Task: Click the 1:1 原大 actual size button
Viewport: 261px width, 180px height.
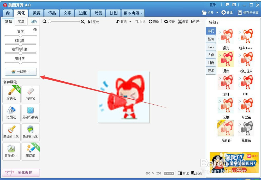Action: tap(93, 22)
